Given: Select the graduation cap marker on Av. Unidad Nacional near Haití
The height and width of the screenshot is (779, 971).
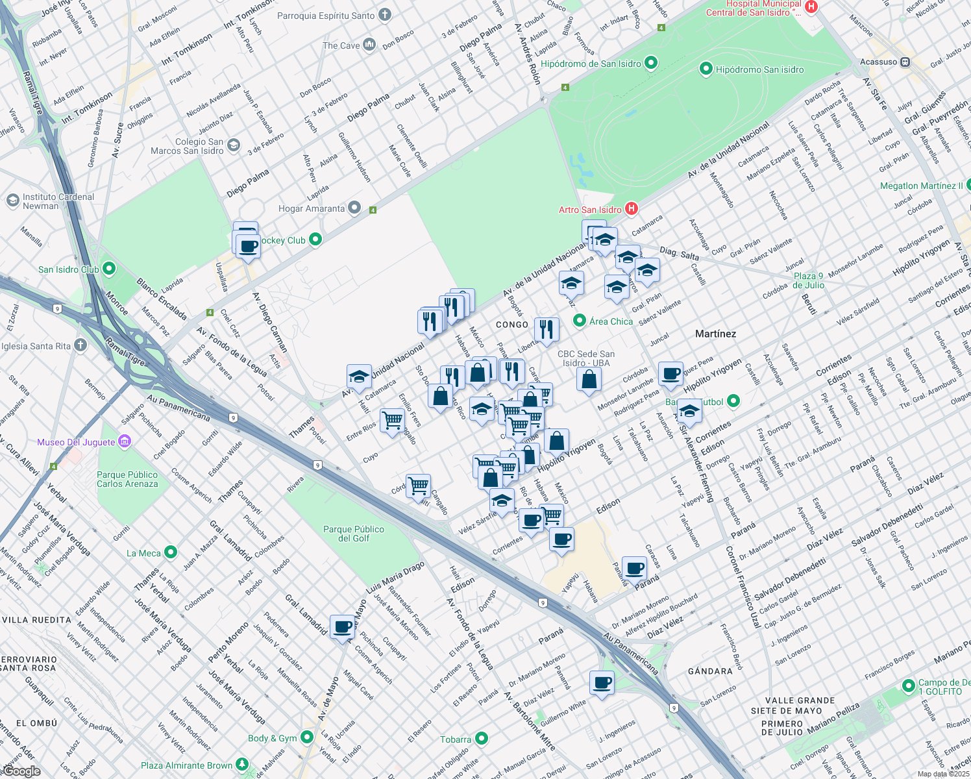Looking at the screenshot, I should [359, 377].
